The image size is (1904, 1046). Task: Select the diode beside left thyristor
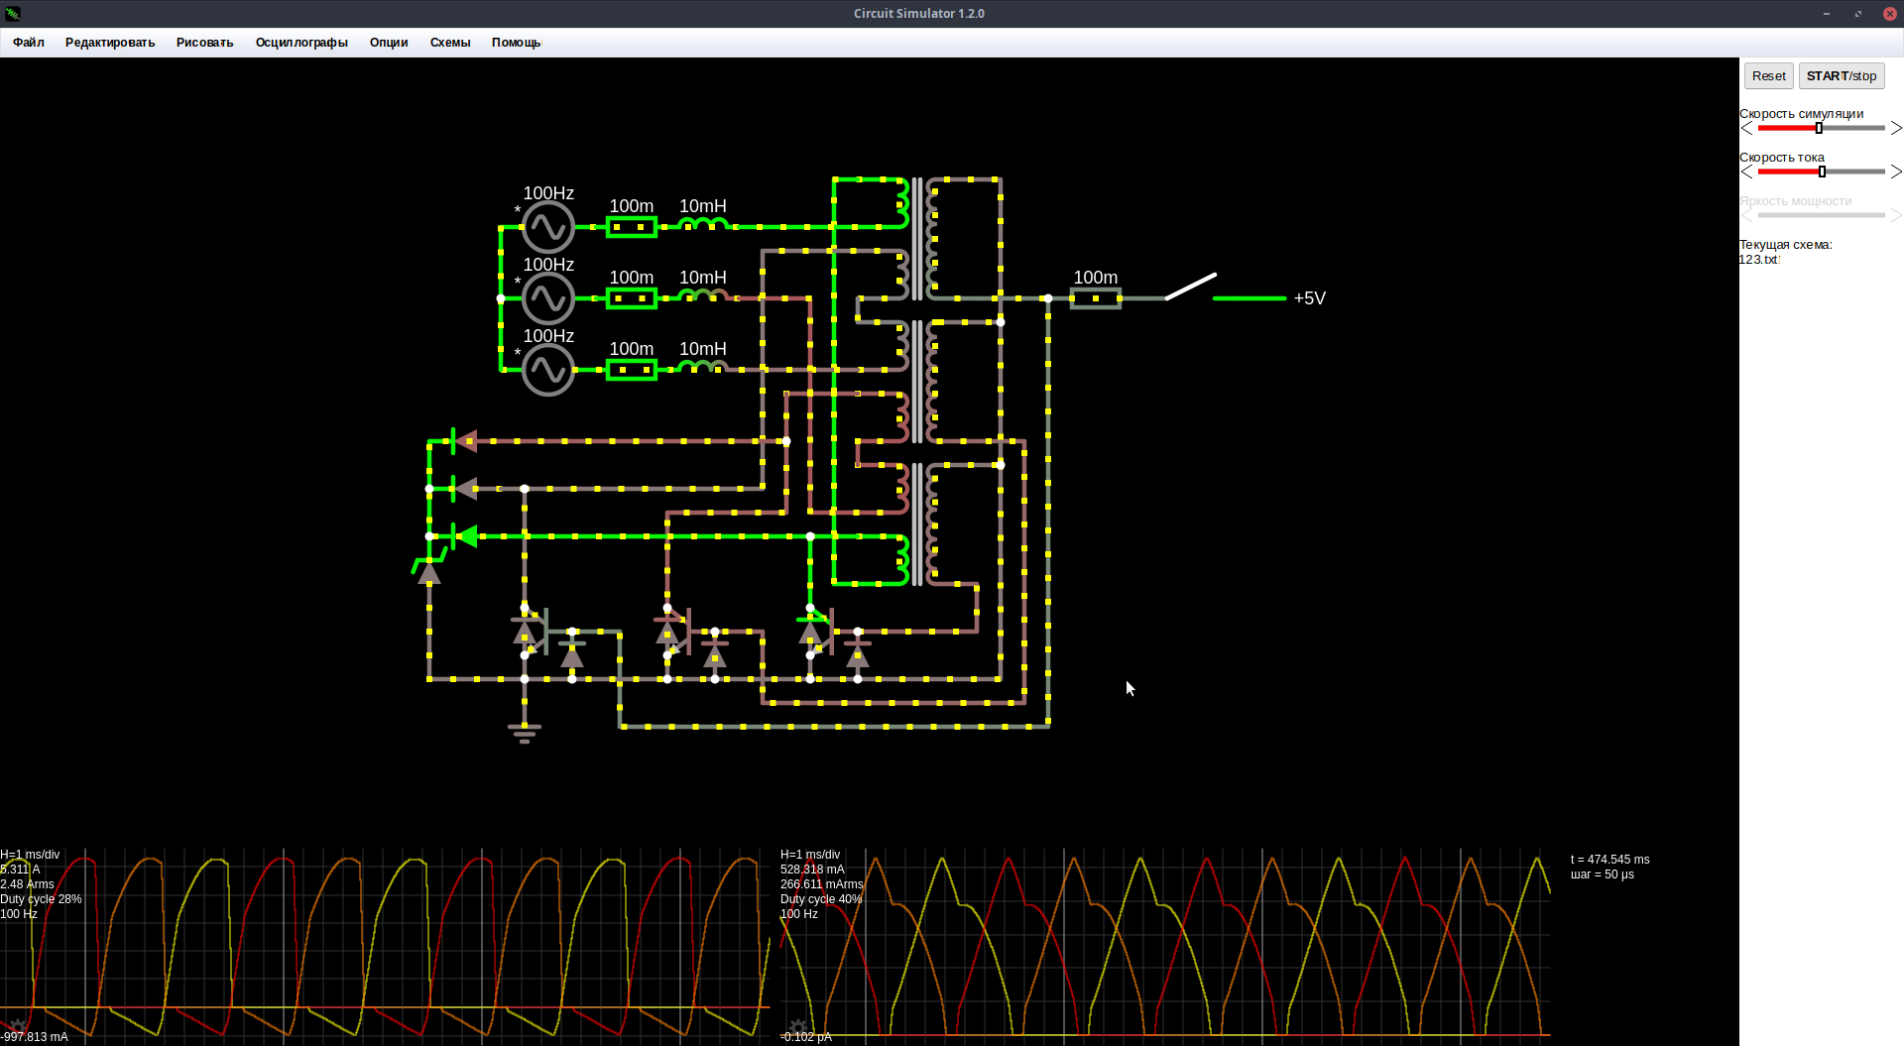pos(572,655)
